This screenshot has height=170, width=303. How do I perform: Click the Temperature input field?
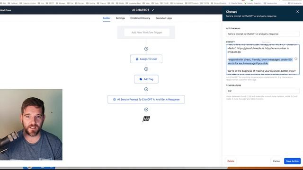[263, 91]
